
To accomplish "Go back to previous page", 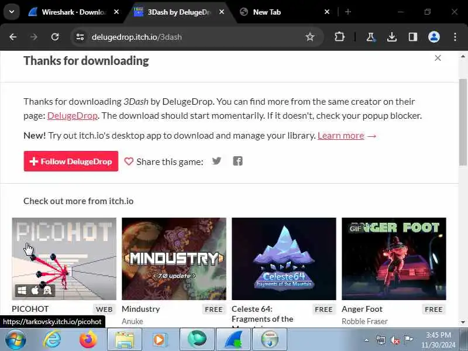I will 13,37.
